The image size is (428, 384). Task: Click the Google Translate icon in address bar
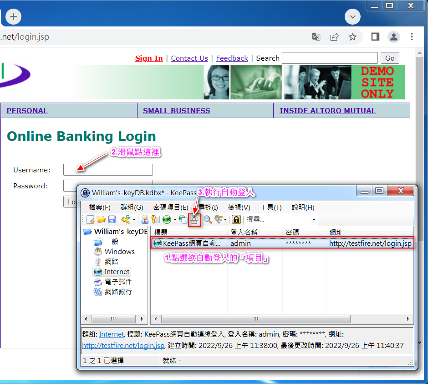[316, 36]
